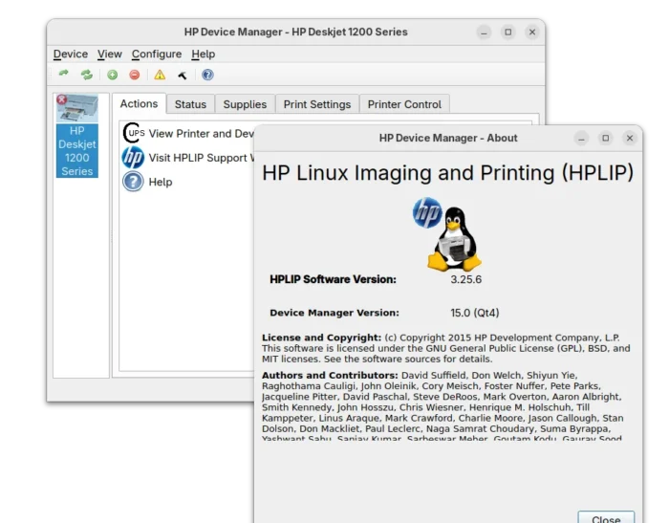Click the CUPS View Printer icon

tap(134, 134)
